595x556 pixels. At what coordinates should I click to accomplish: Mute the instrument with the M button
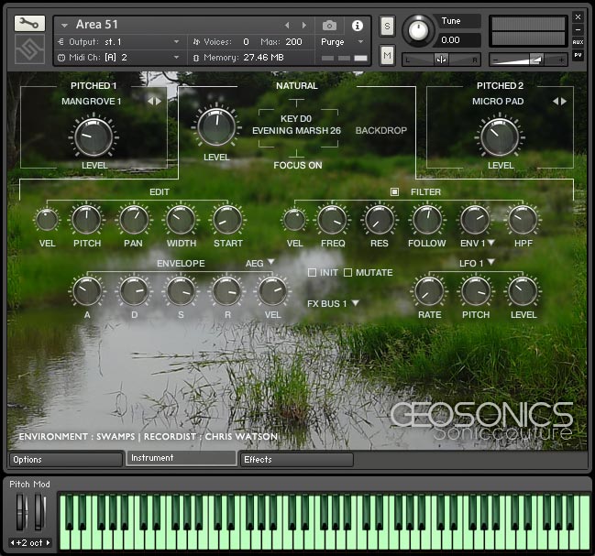[387, 57]
